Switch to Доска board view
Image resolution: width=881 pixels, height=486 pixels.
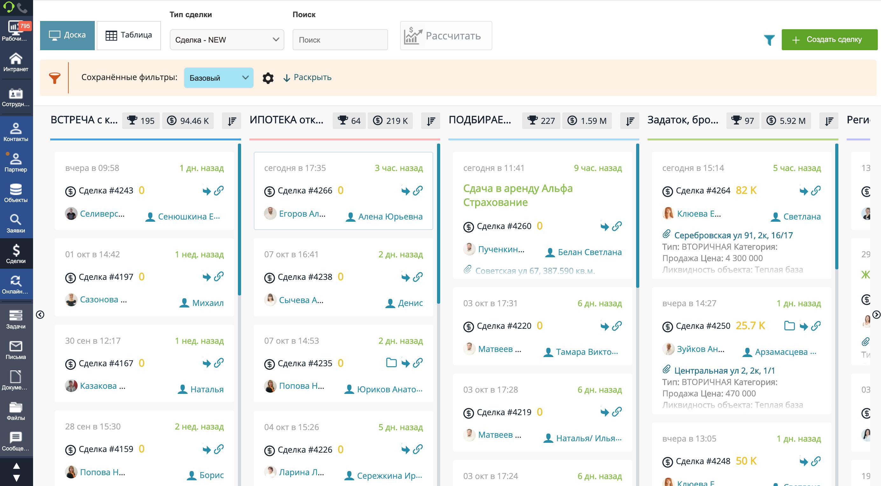(67, 36)
